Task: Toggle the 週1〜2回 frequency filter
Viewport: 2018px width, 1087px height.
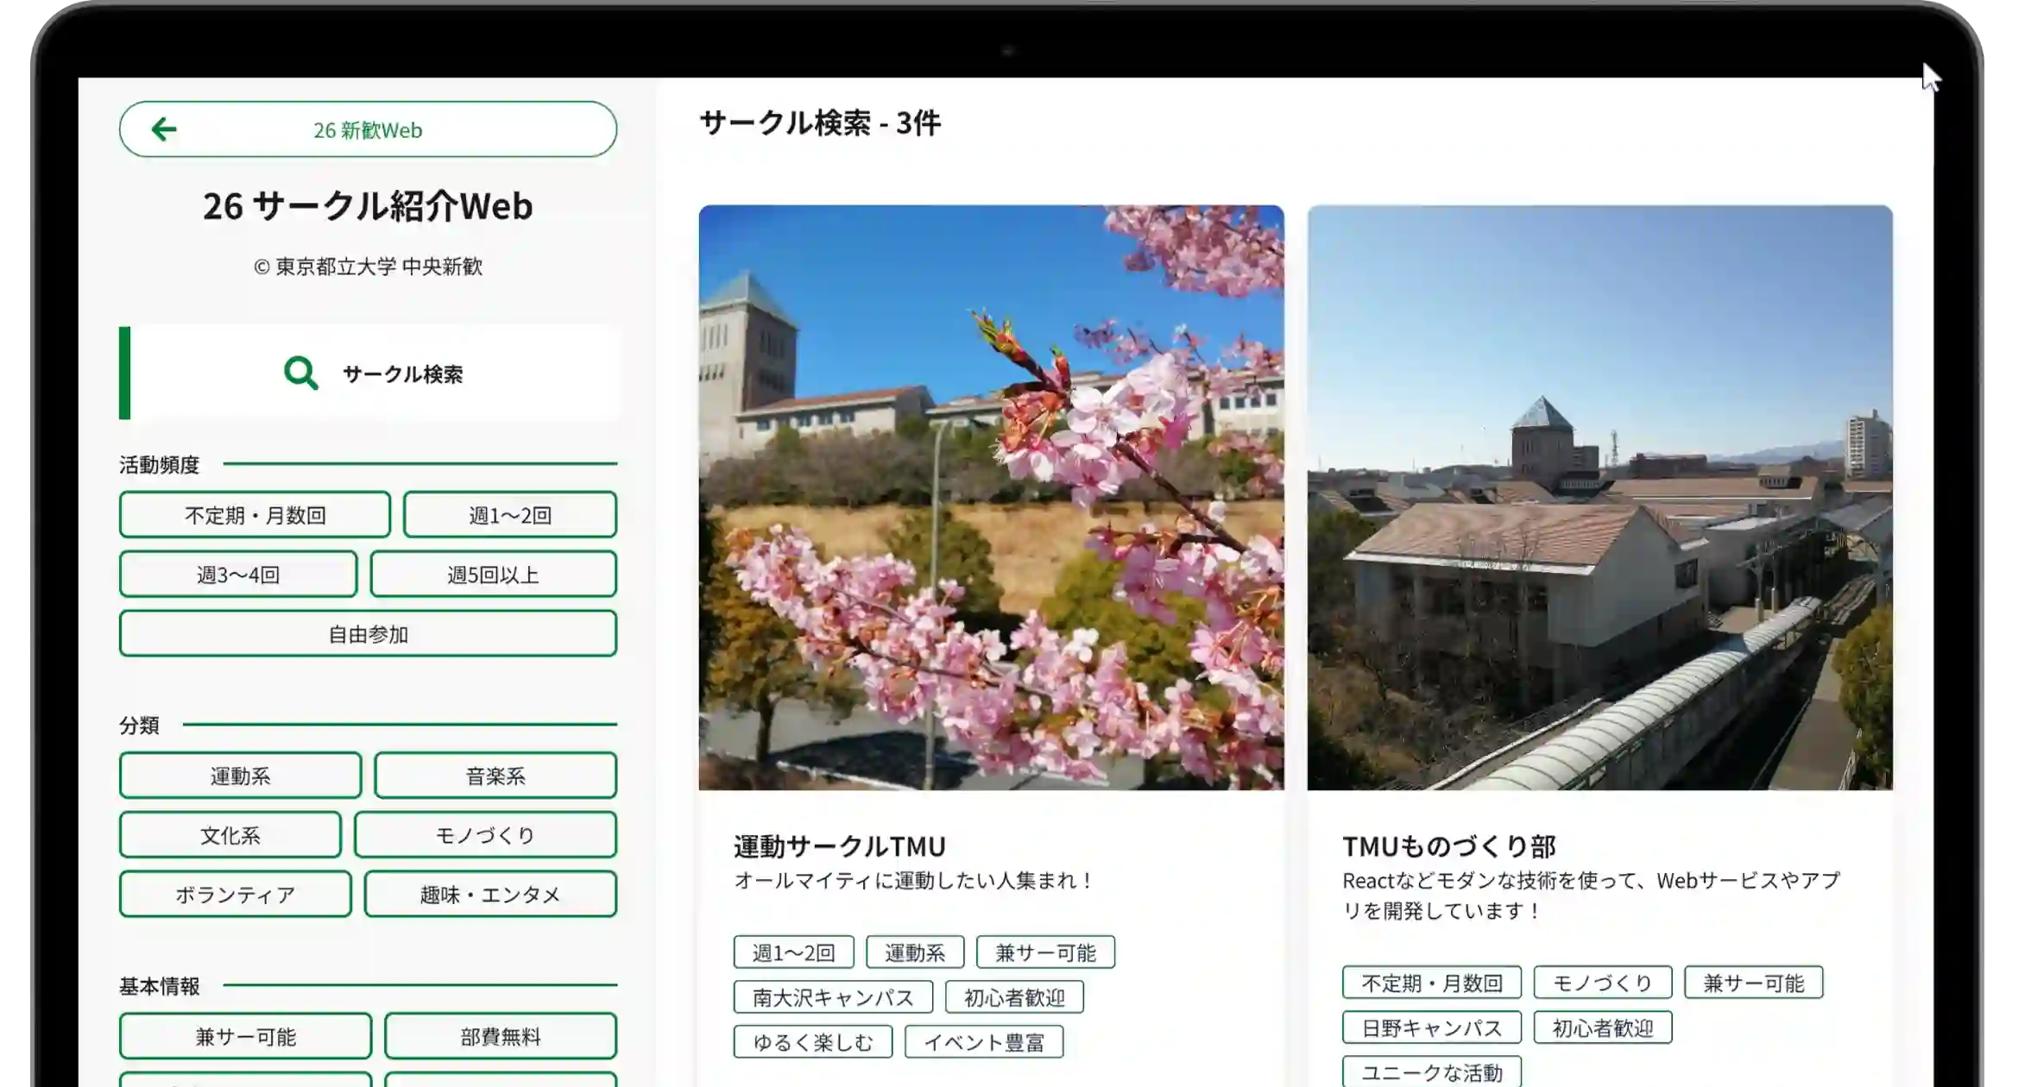Action: [x=509, y=515]
